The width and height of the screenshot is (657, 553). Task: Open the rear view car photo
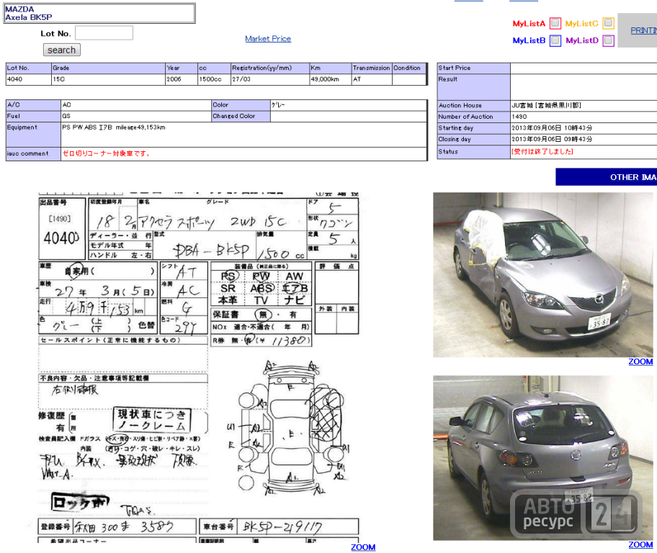pos(543,457)
